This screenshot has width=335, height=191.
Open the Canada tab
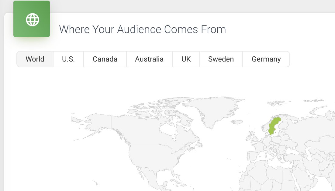105,59
